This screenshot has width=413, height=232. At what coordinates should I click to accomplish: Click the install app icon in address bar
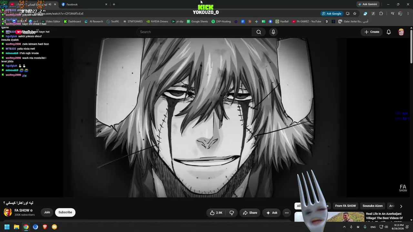click(x=348, y=14)
